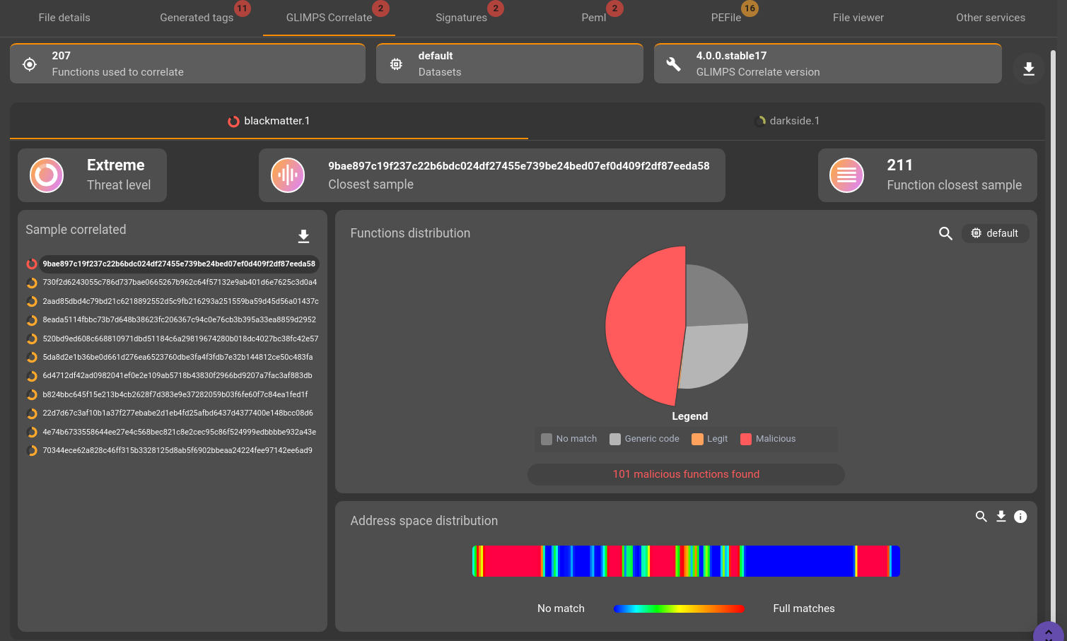Select correlated sample starting 730f2d6243055c
The width and height of the screenshot is (1067, 641).
(x=180, y=282)
